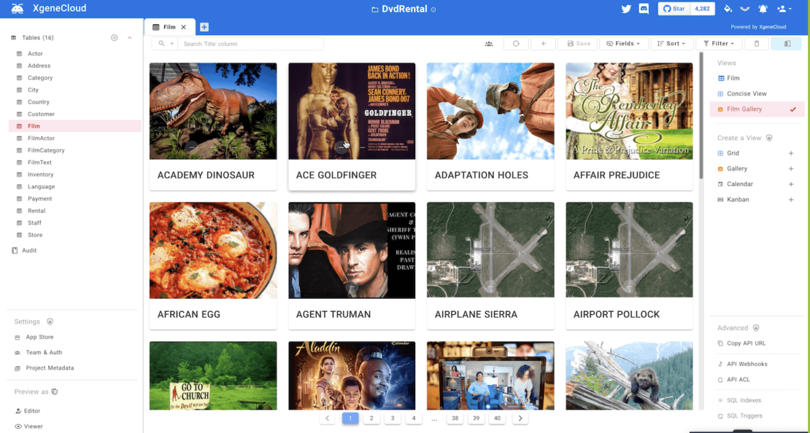Open the user account dropdown

pyautogui.click(x=784, y=9)
